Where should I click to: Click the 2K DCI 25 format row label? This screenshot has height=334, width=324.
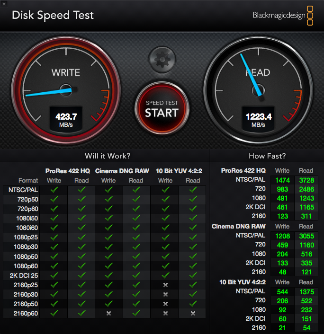(x=24, y=275)
